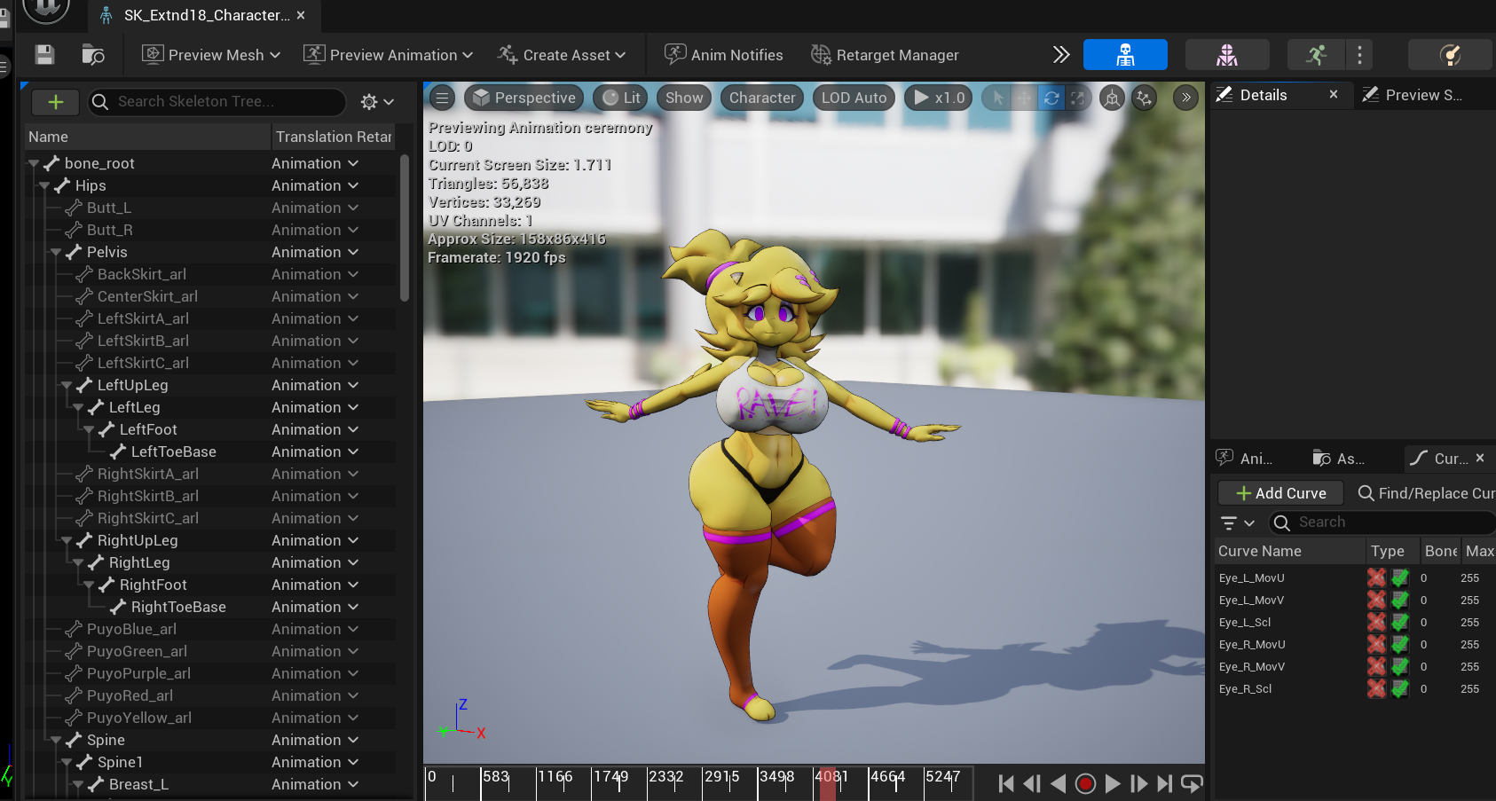Viewport: 1496px width, 801px height.
Task: Click the Save asset floppy disk icon
Action: (x=44, y=55)
